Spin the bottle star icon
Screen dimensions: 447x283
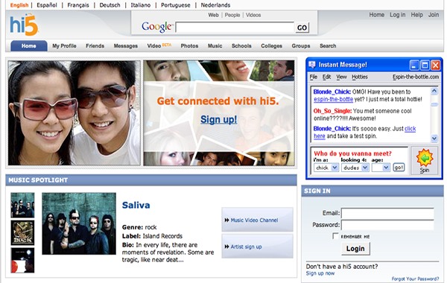pos(425,158)
